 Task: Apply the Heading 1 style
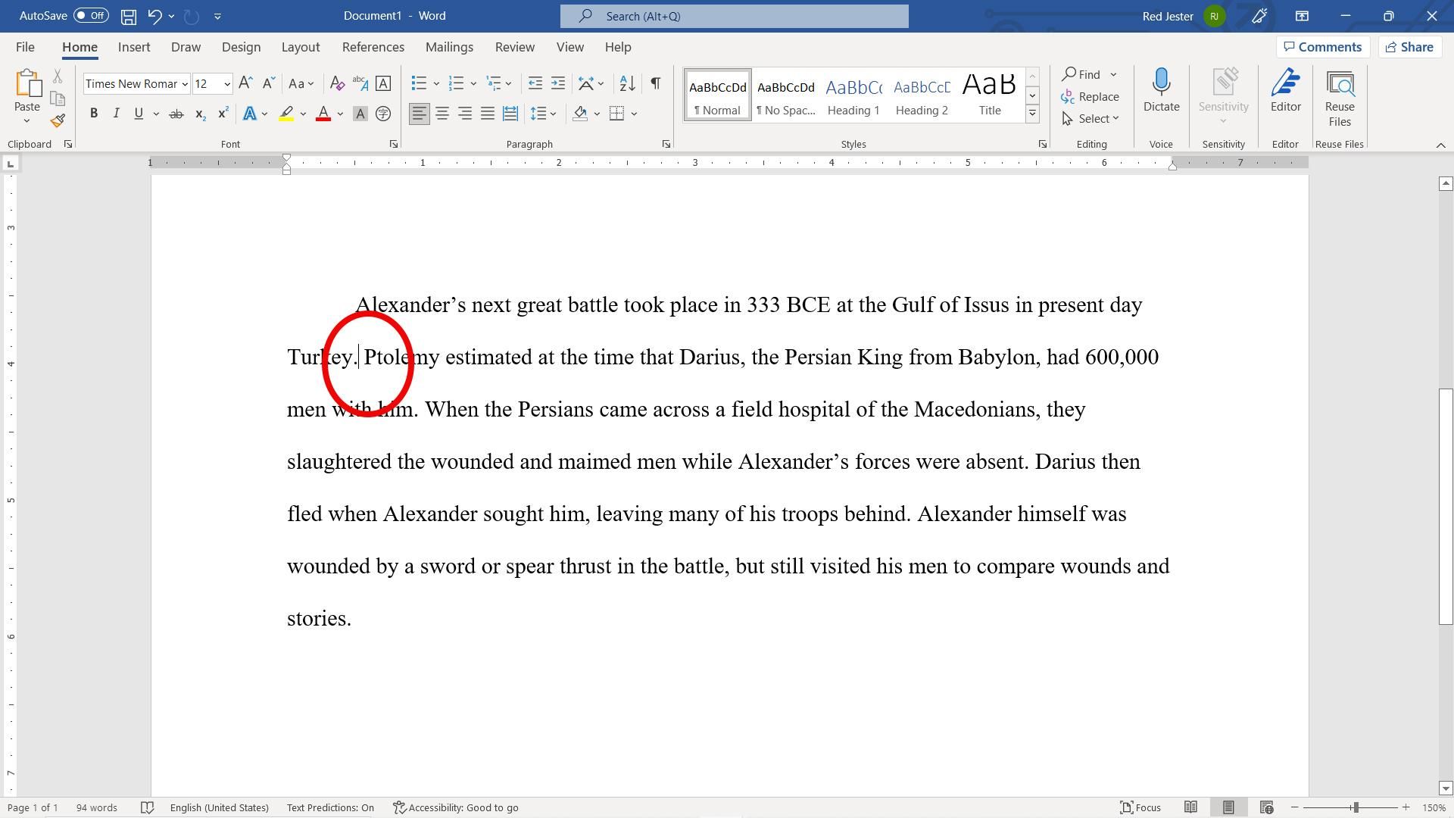click(x=853, y=94)
